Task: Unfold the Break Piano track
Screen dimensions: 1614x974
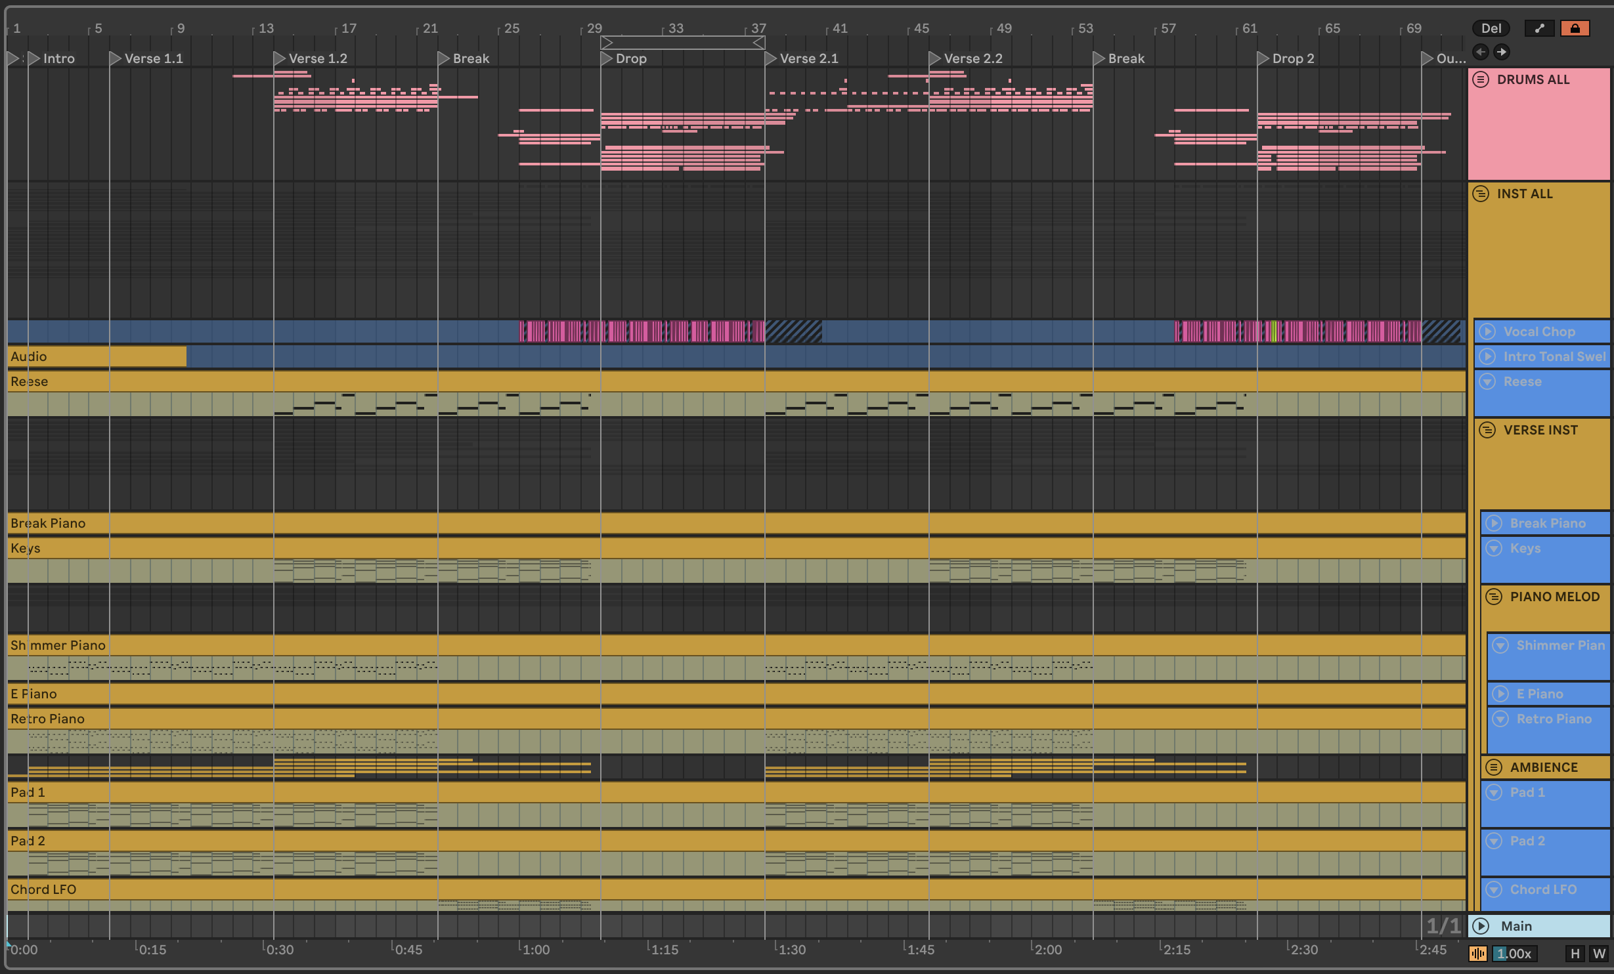Action: (x=1494, y=523)
